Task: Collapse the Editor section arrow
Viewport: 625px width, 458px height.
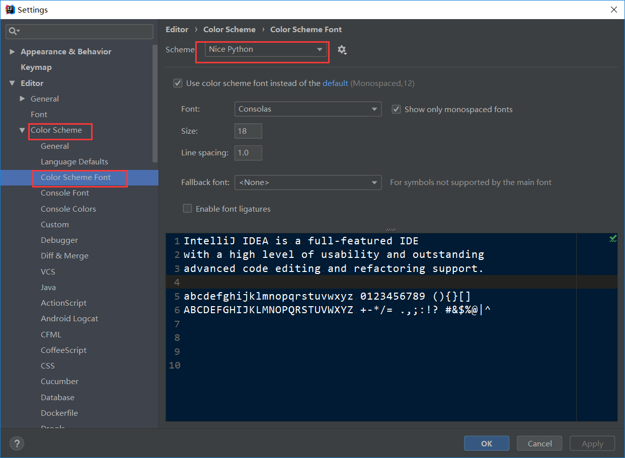Action: [13, 83]
